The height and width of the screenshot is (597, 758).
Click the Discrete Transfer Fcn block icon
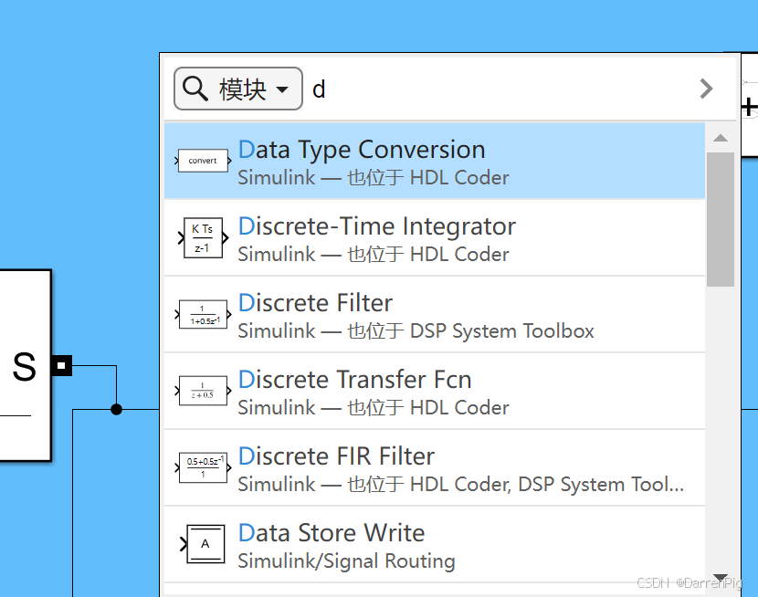(x=202, y=391)
